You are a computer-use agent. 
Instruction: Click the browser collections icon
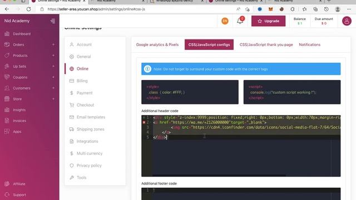point(315,9)
